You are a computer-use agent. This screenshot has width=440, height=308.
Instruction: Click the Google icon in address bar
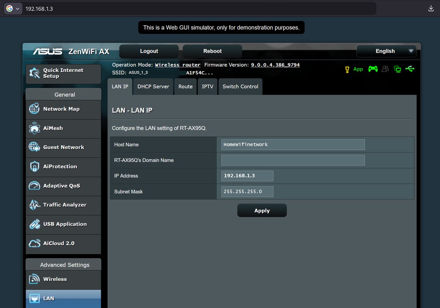tap(10, 9)
